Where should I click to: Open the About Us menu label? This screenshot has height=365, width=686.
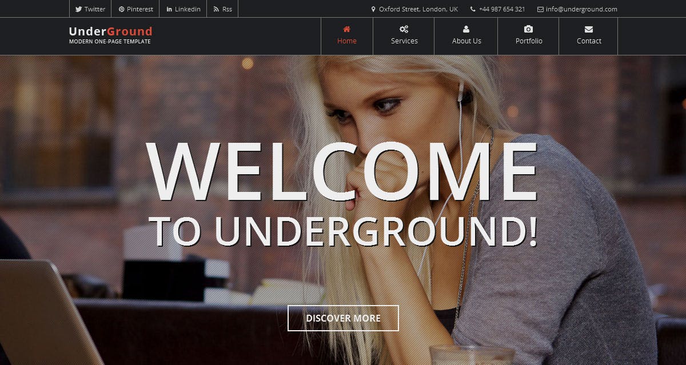coord(466,41)
